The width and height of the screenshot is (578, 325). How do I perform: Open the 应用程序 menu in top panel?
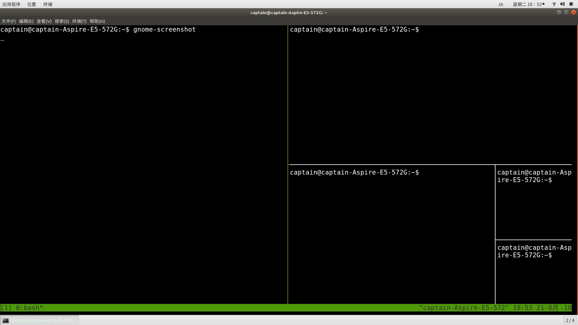(11, 4)
